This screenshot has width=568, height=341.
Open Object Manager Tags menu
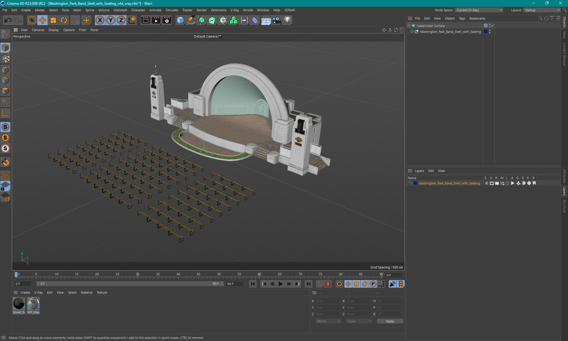[462, 18]
